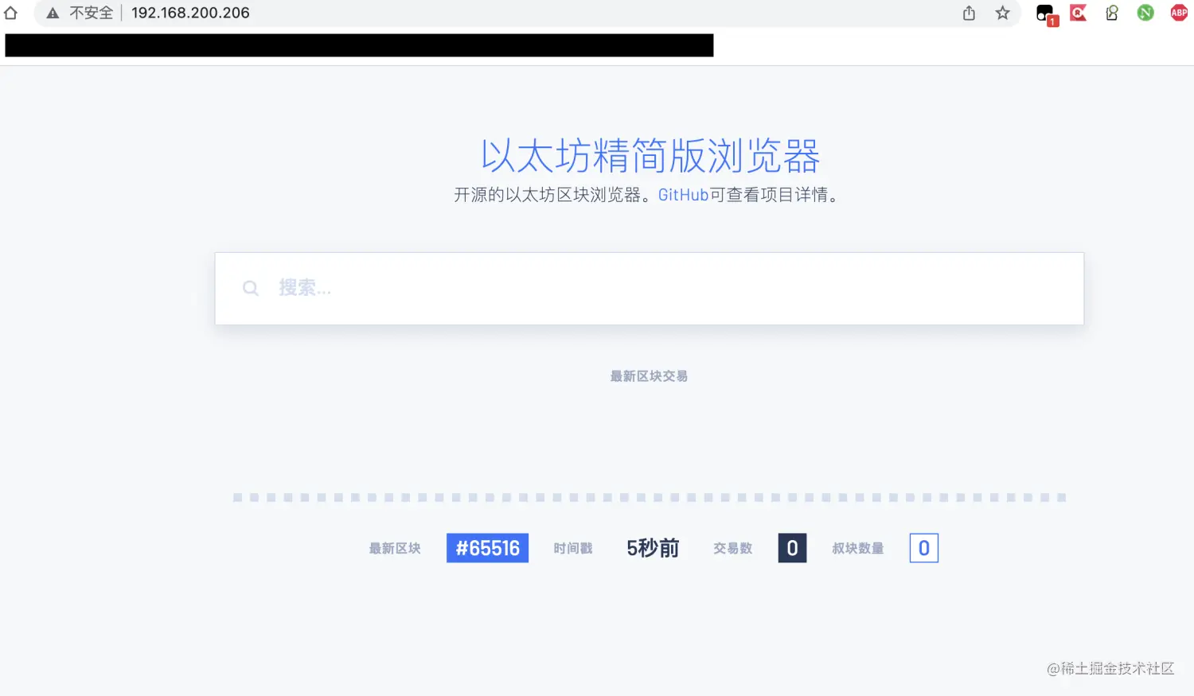Viewport: 1194px width, 696px height.
Task: Click the 时间戳 label
Action: [573, 548]
